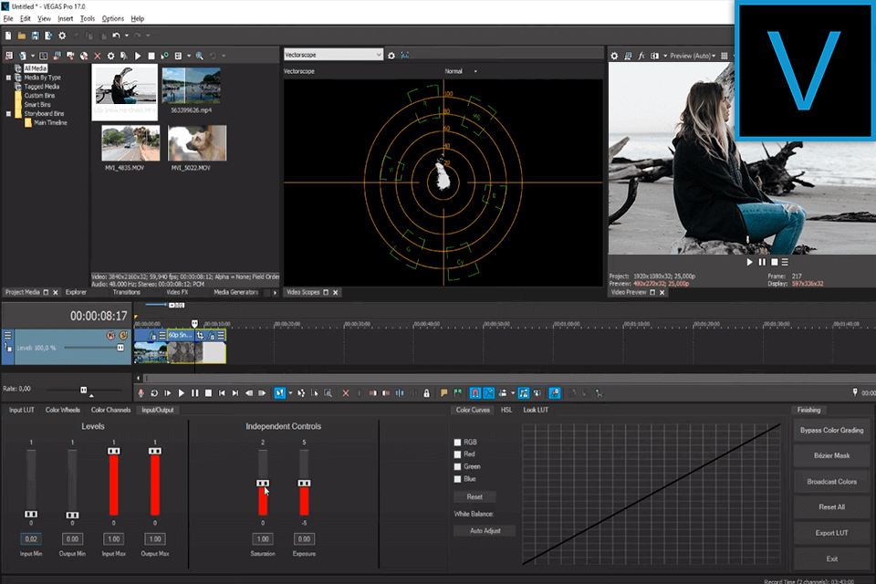Screen dimensions: 876x584
Task: Switch to the Transitions tab
Action: click(127, 292)
